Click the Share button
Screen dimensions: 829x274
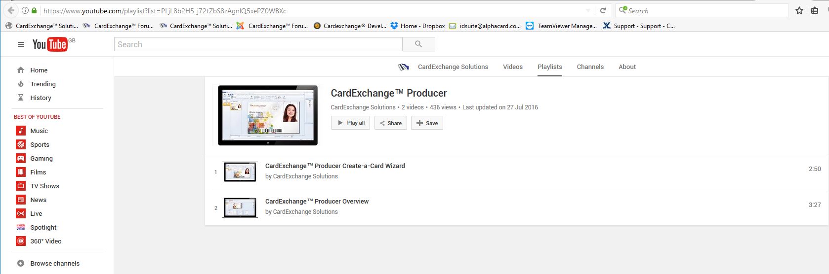391,123
